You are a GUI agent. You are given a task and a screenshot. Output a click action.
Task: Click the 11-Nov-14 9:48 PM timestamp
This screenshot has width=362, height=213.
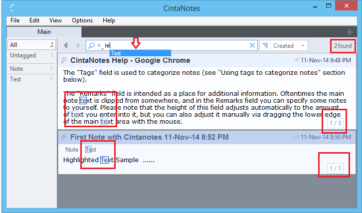click(326, 60)
